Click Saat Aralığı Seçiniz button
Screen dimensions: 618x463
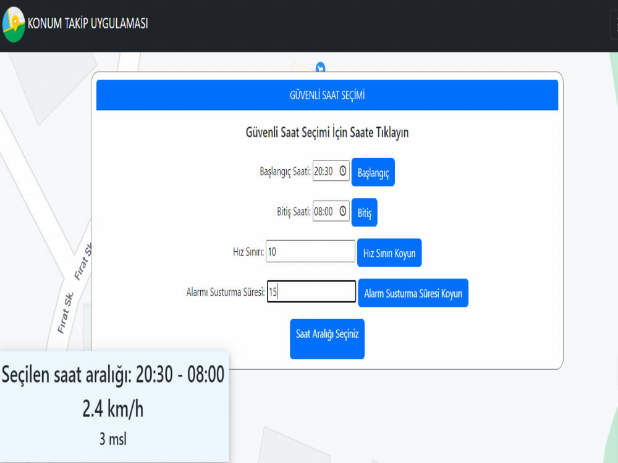[327, 339]
